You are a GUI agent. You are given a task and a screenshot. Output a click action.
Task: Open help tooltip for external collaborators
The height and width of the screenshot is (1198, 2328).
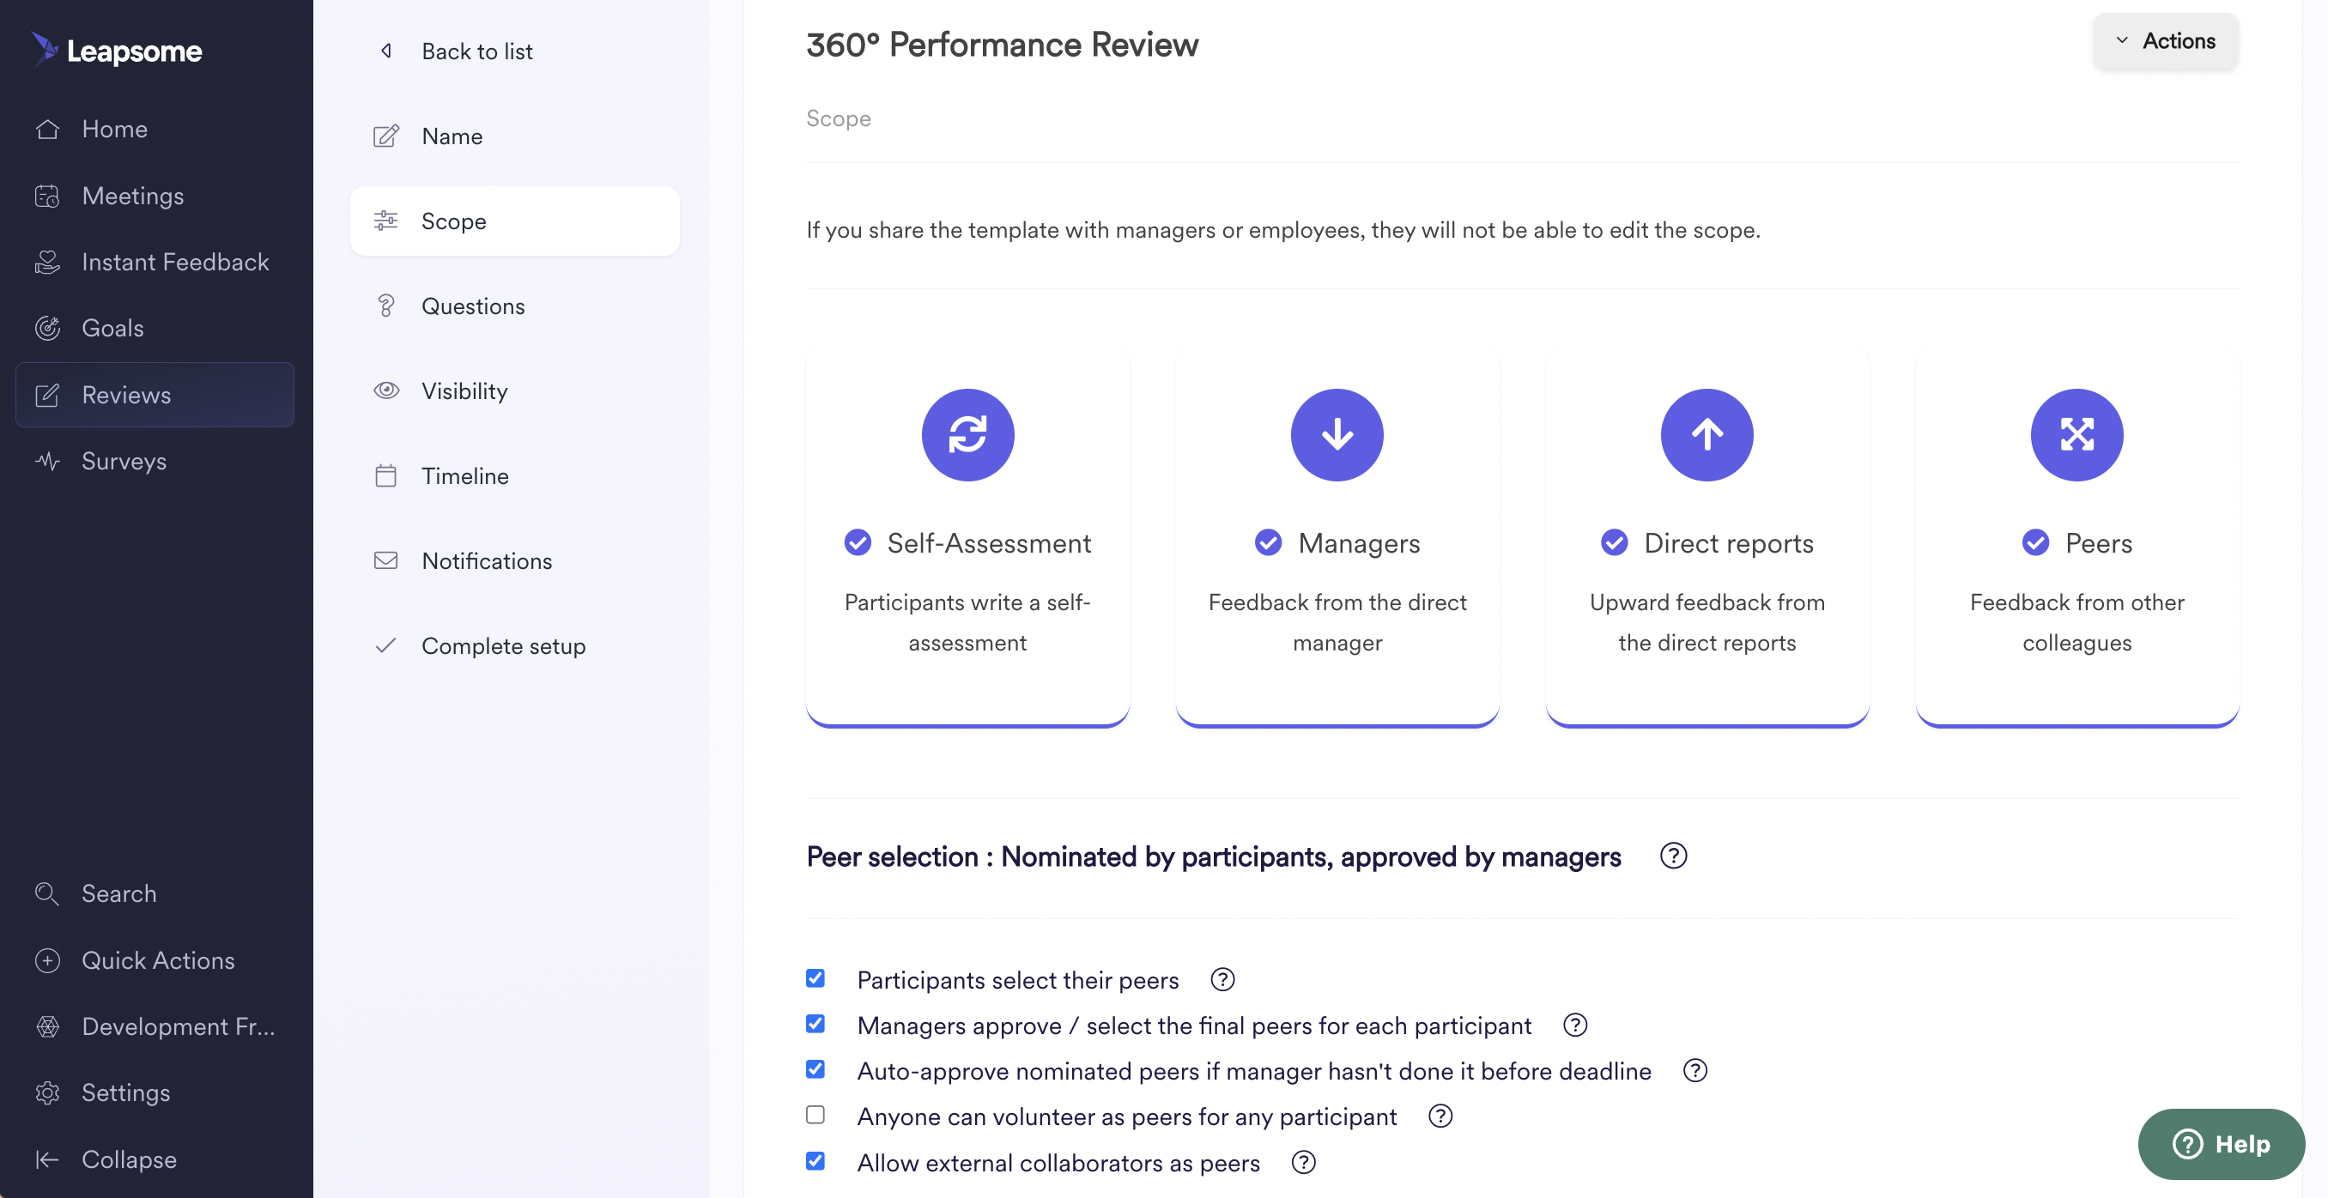[1303, 1162]
